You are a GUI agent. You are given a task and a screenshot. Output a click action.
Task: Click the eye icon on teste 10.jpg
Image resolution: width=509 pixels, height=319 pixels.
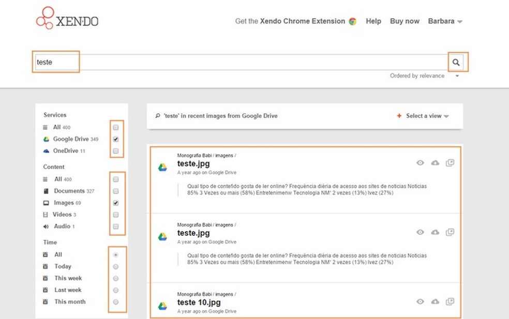(421, 301)
